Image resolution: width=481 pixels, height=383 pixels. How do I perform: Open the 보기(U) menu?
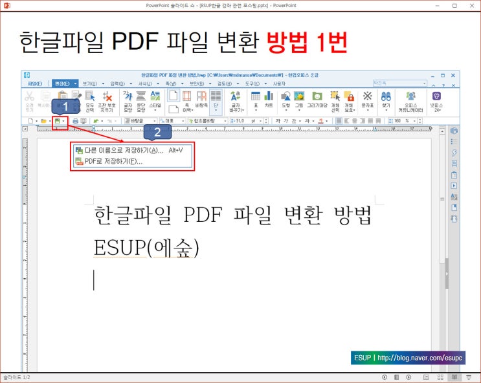(x=89, y=83)
